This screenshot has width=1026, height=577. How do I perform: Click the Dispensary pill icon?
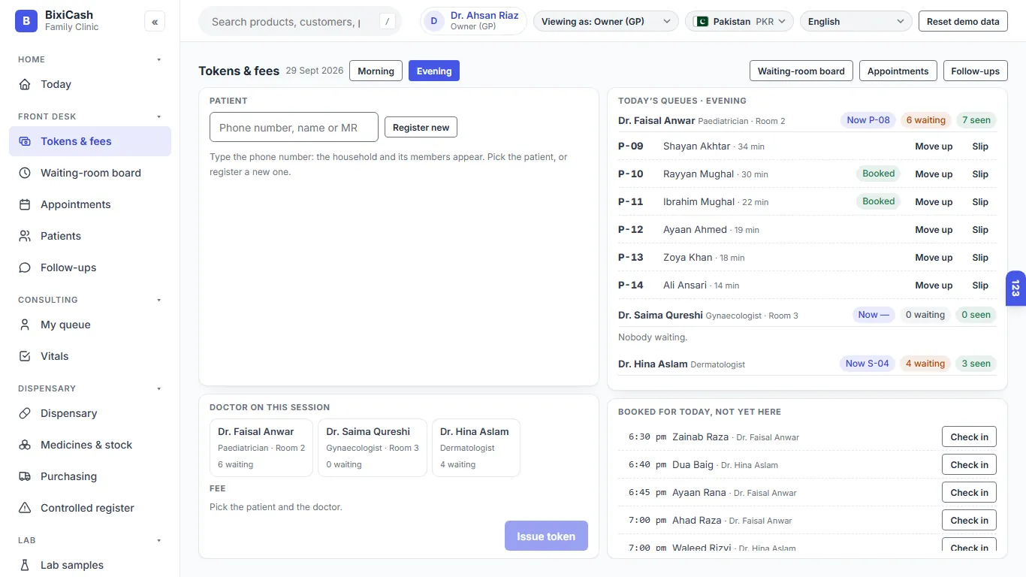coord(25,413)
